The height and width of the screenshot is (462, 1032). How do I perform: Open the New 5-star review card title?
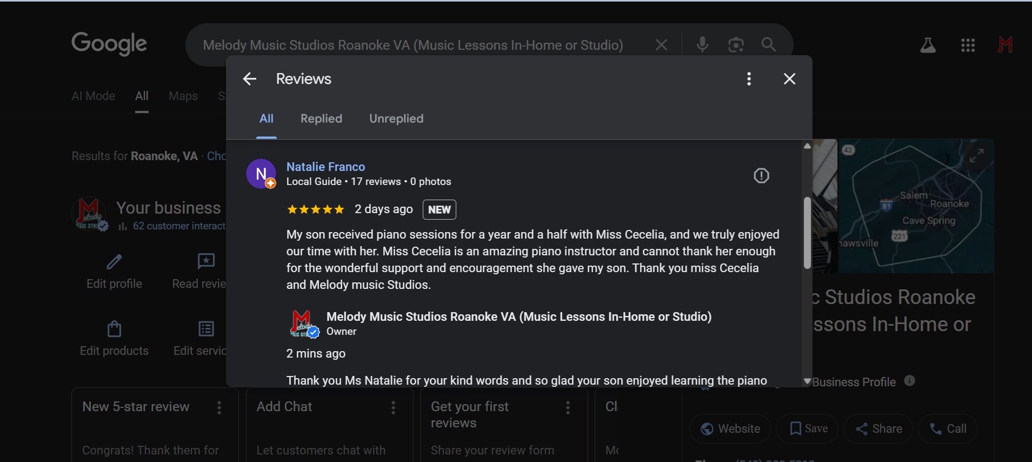[x=136, y=407]
